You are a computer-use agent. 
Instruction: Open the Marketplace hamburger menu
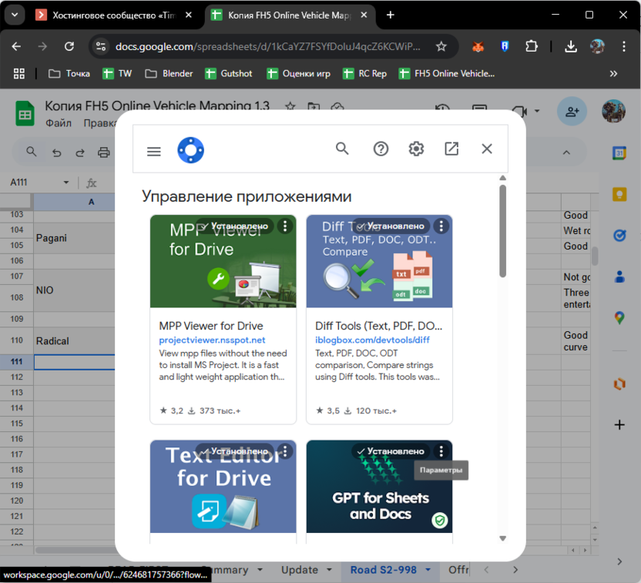(154, 151)
